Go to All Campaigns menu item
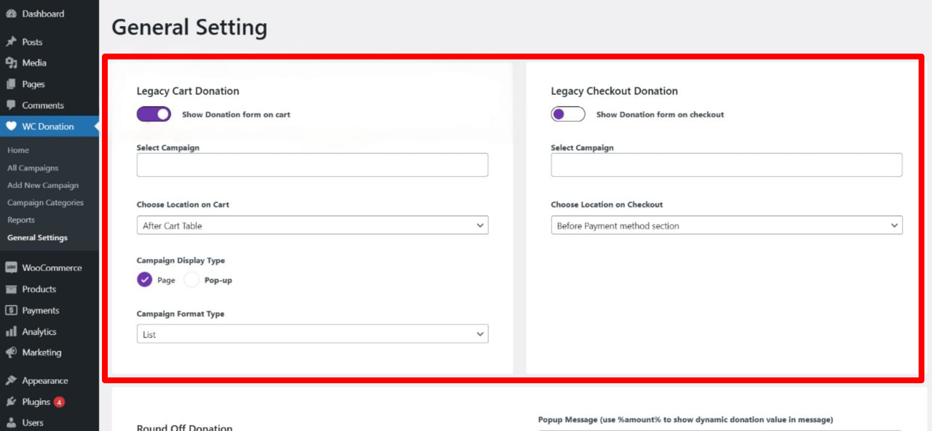932x431 pixels. coord(33,168)
